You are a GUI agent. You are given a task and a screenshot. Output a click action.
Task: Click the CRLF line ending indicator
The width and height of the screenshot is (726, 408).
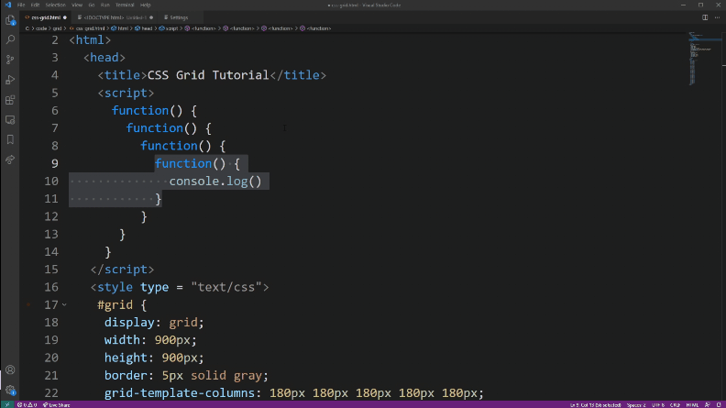(675, 404)
